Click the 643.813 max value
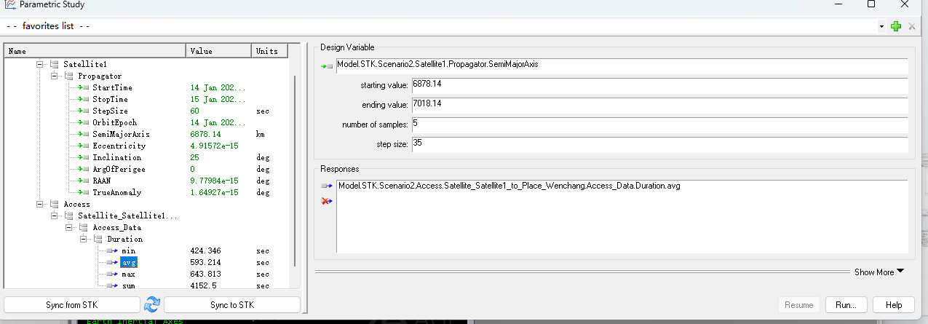This screenshot has height=324, width=928. pos(206,274)
